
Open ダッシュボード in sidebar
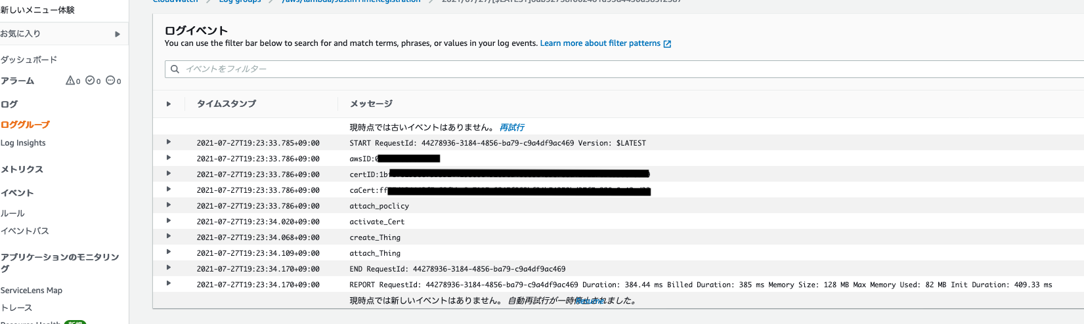coord(29,60)
